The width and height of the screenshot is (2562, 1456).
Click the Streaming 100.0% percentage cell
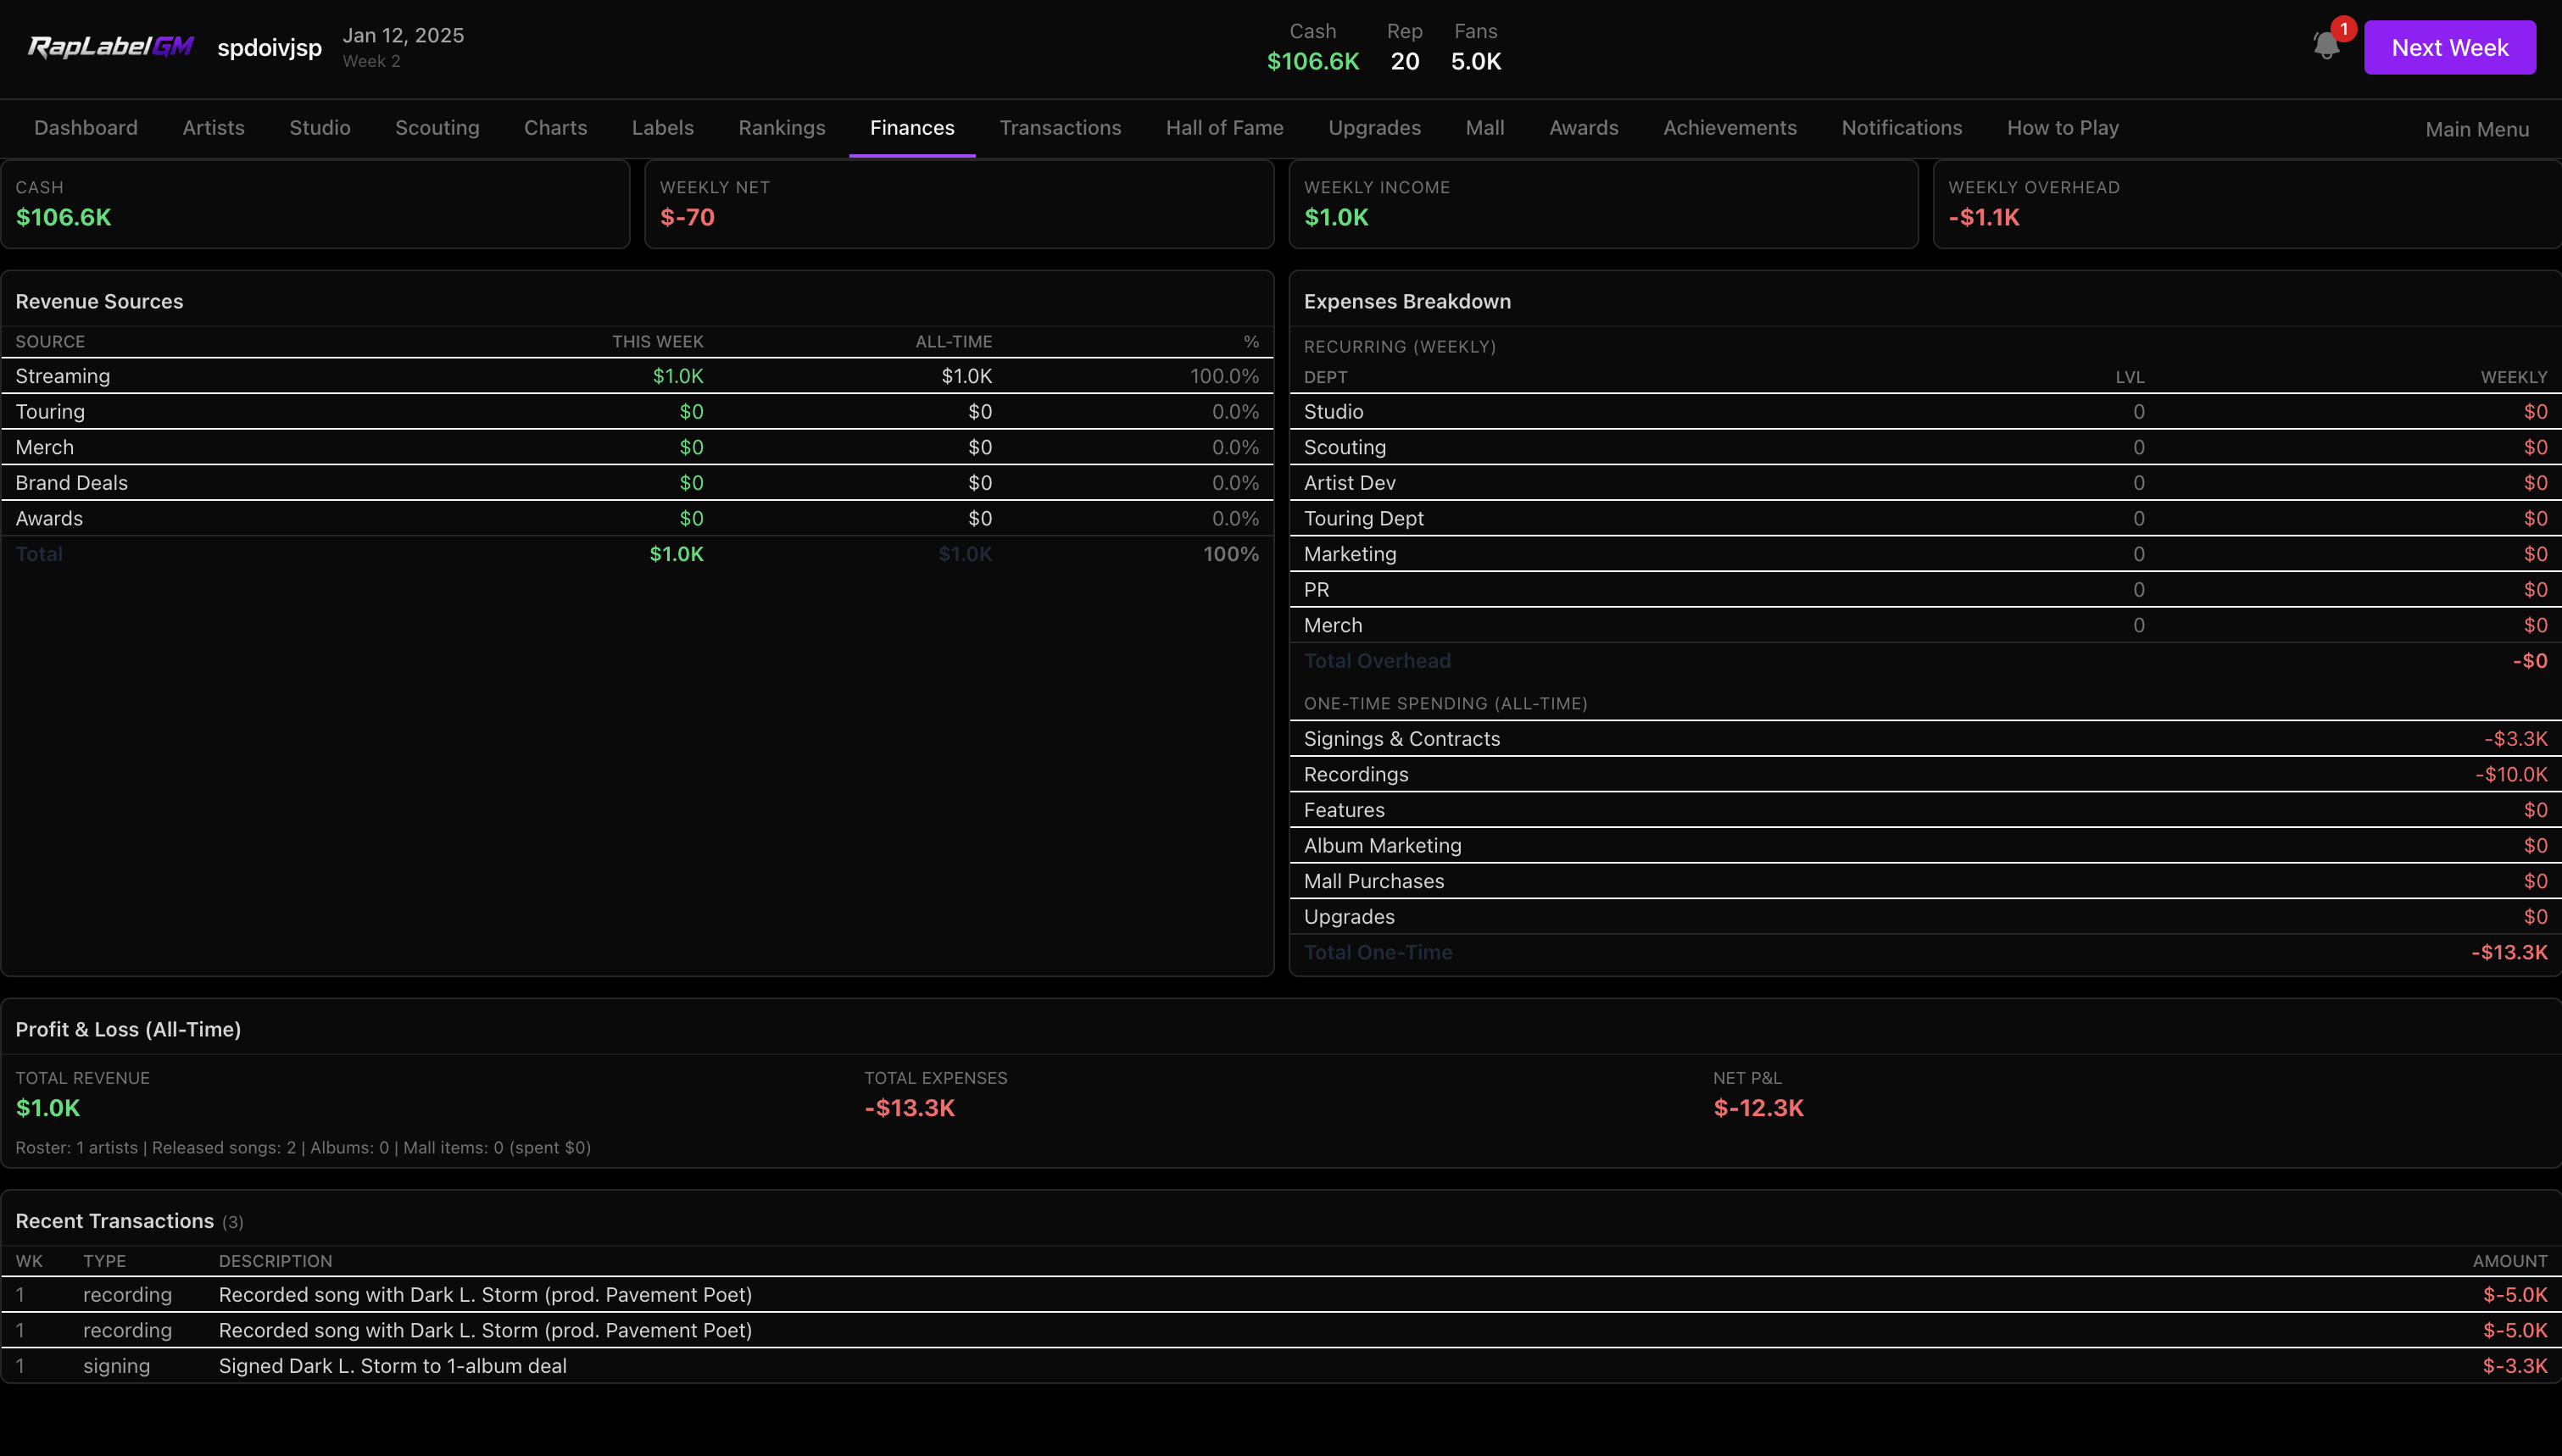[x=1224, y=376]
